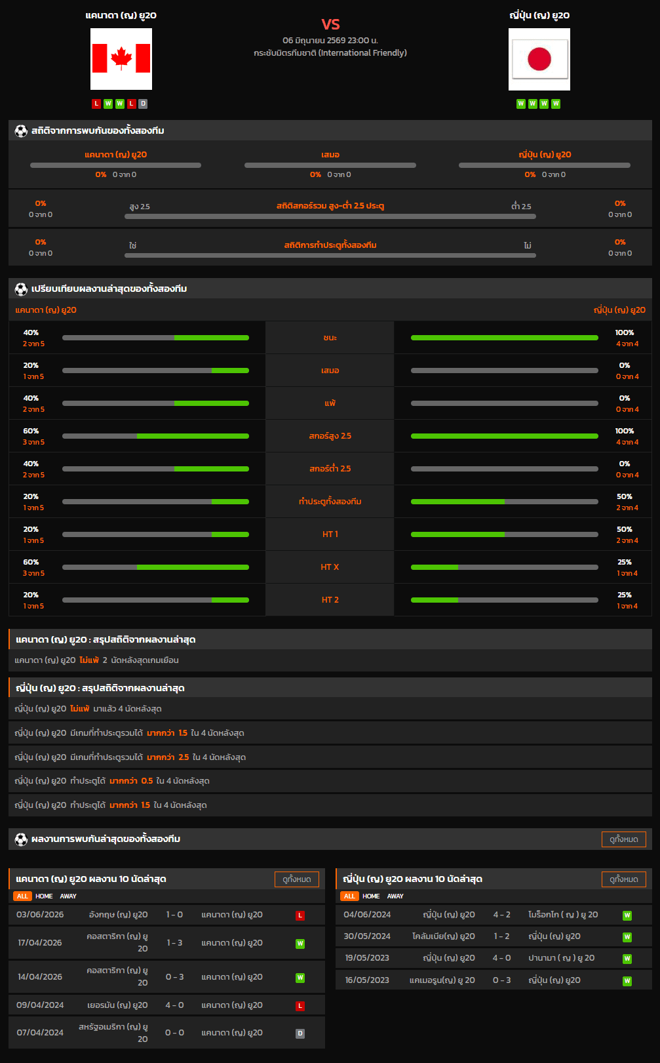Click the W result badge in 14/04/2026 row
The width and height of the screenshot is (660, 1063).
[300, 978]
